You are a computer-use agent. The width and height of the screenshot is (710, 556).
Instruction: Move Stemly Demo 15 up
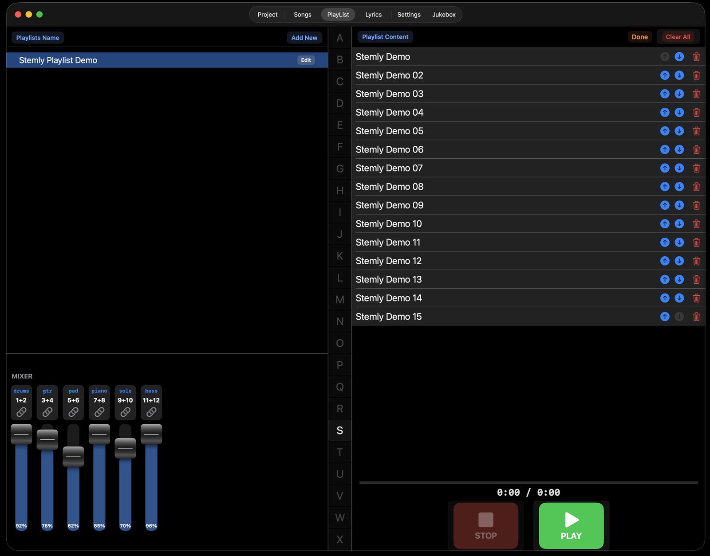(x=665, y=317)
